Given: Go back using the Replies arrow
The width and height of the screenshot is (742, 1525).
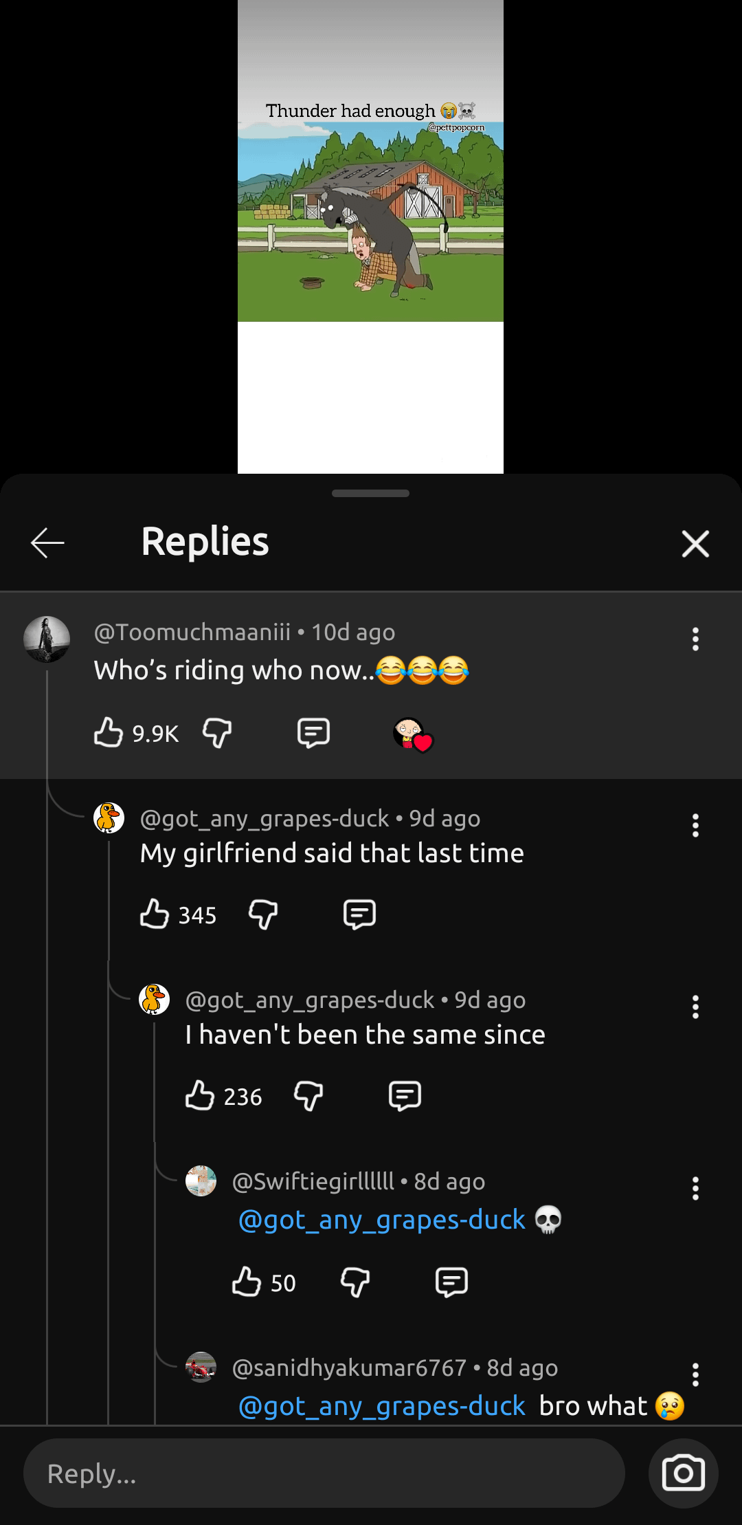Looking at the screenshot, I should pyautogui.click(x=47, y=543).
